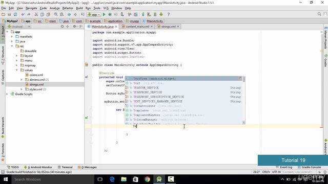Click the Synchronize toolbar icon
Screen dimensions: 328x184
[15, 14]
